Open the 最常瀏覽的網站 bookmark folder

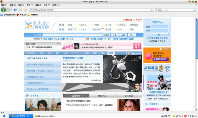point(8,15)
